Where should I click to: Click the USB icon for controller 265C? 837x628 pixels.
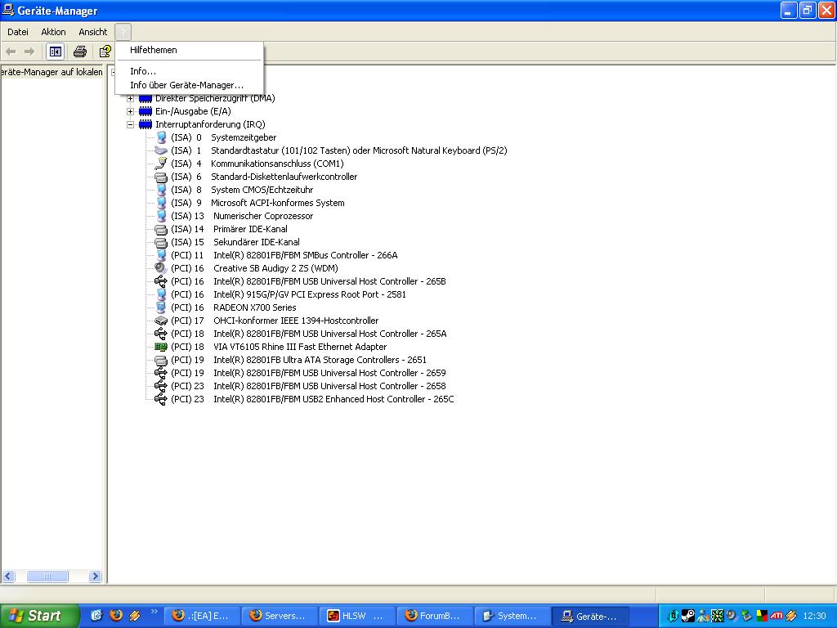161,399
